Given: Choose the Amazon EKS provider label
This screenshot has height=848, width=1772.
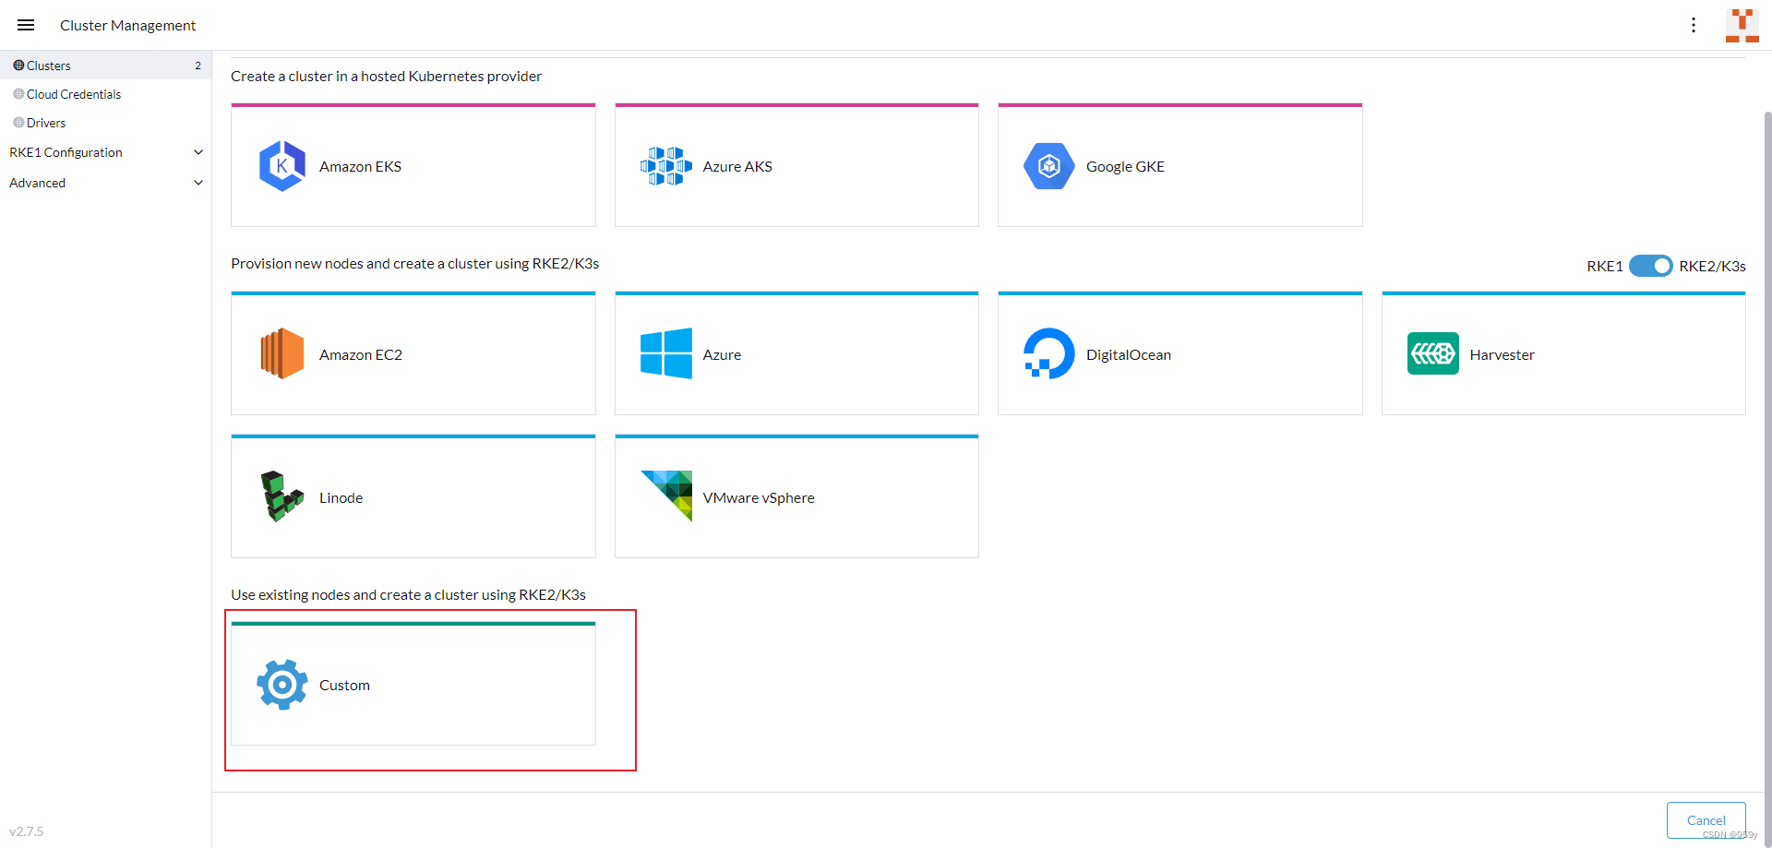Looking at the screenshot, I should (x=360, y=166).
